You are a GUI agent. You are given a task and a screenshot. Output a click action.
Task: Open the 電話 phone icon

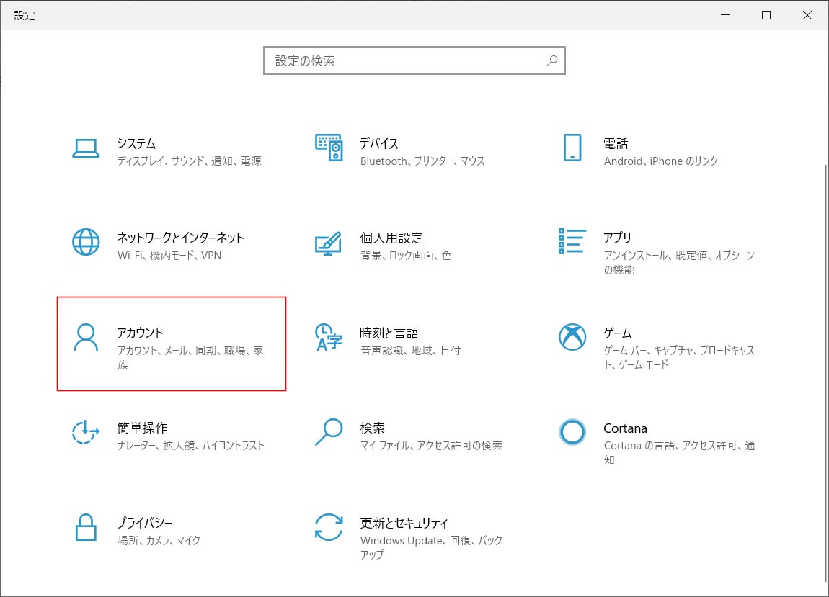tap(572, 148)
